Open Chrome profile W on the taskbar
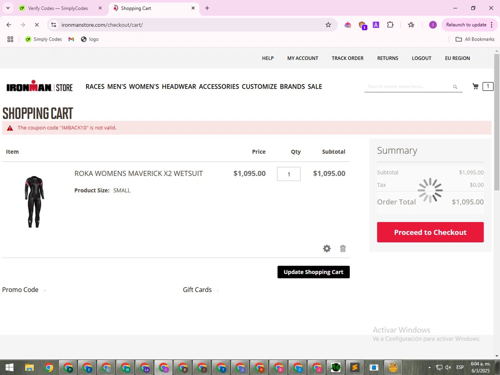The width and height of the screenshot is (500, 375). click(x=126, y=367)
